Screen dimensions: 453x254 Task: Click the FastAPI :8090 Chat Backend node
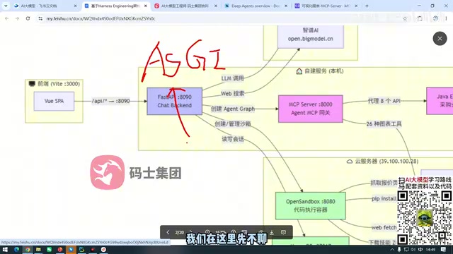pyautogui.click(x=175, y=101)
